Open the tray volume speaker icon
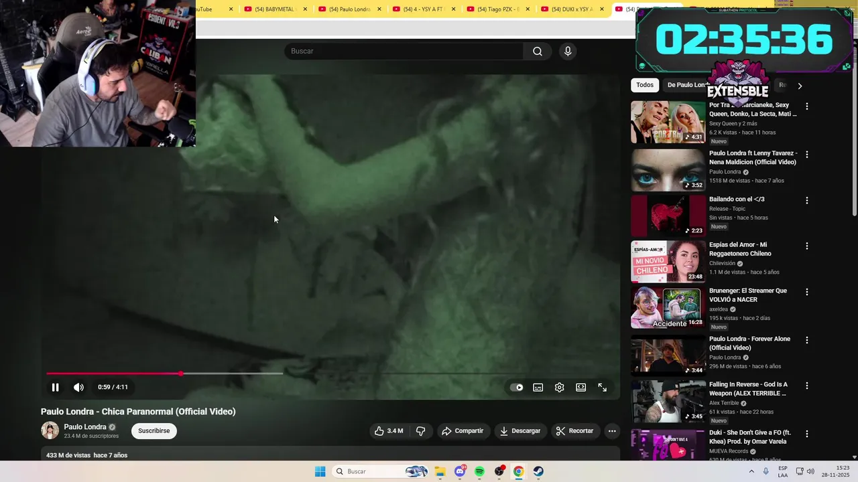 click(x=810, y=471)
